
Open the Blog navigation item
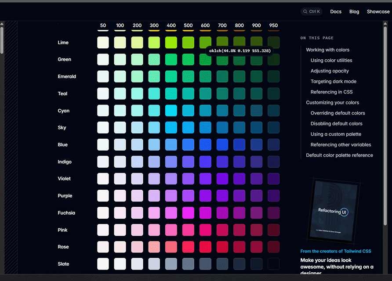354,11
